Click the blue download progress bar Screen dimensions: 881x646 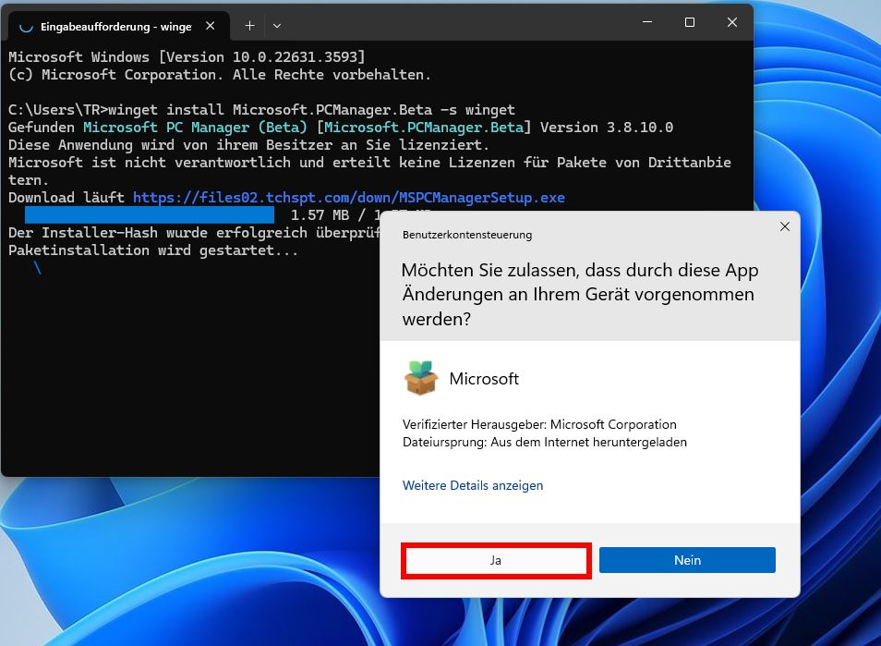tap(148, 214)
